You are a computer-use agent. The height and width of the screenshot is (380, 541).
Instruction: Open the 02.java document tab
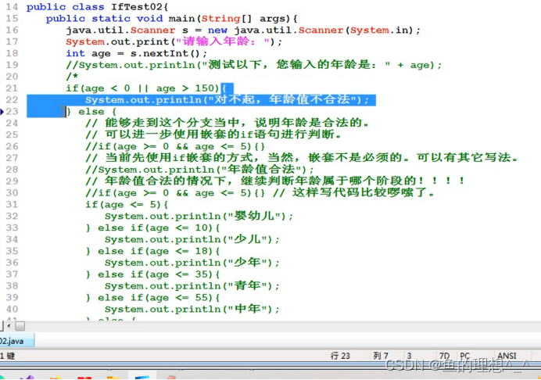point(16,341)
